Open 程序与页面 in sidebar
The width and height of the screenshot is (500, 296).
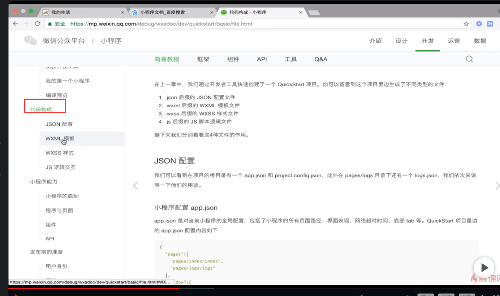(59, 210)
